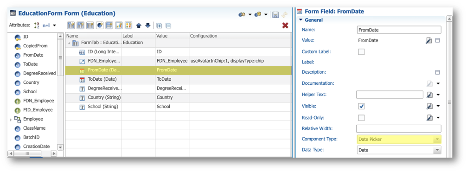Select CreationDate attribute in the list

[36, 147]
